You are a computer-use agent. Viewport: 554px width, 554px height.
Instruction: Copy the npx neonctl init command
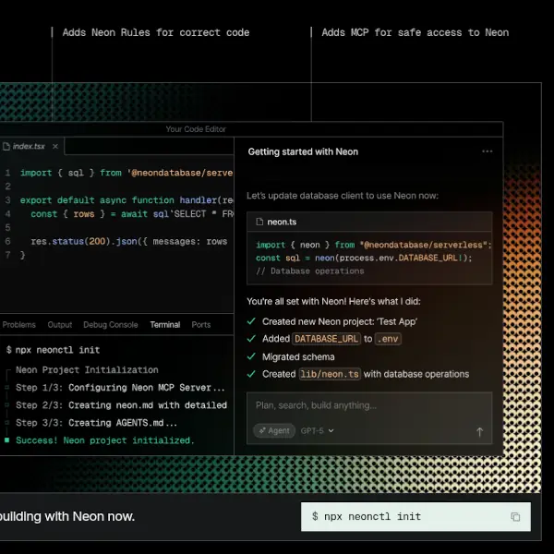[515, 517]
